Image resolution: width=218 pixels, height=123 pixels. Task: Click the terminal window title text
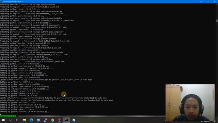pyautogui.click(x=12, y=2)
